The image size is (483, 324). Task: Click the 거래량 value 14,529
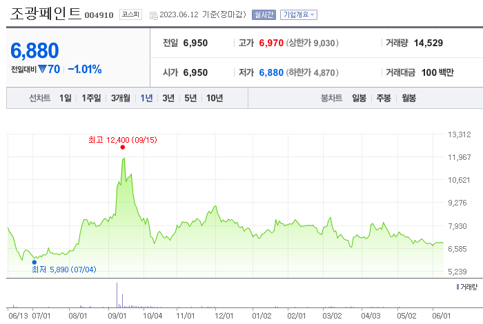pos(428,43)
